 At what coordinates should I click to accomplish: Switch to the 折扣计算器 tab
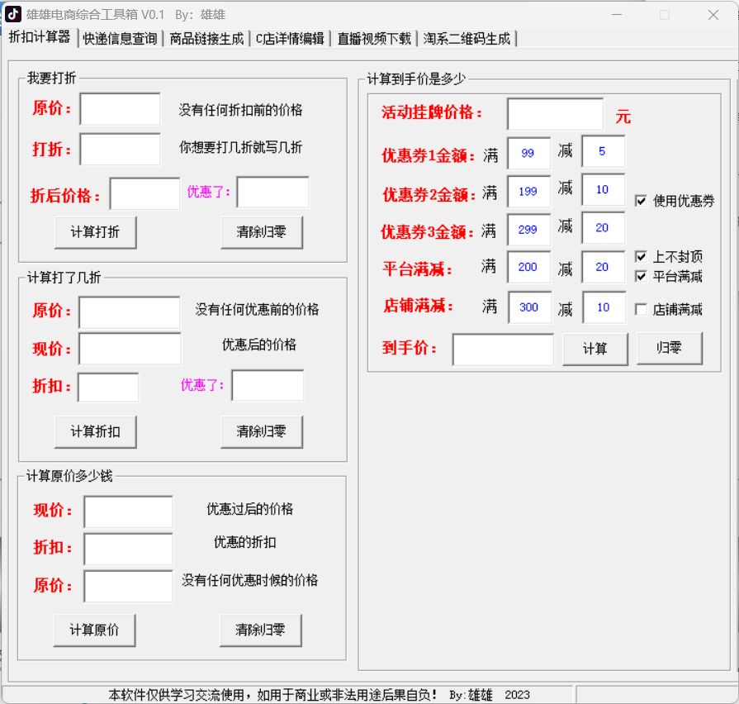tap(40, 37)
